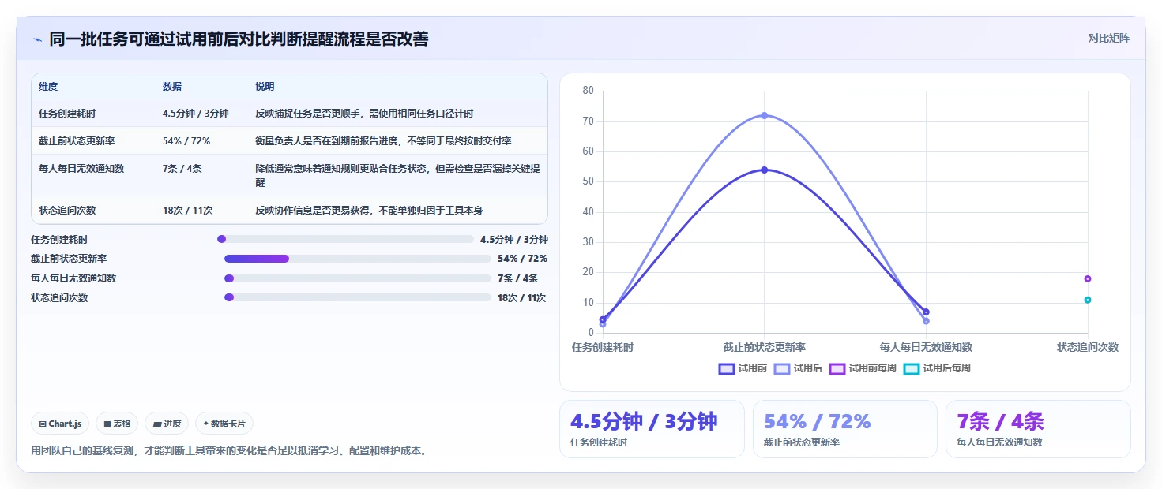Click the footer note starting 用团队自己的基线复测
The width and height of the screenshot is (1162, 489).
[229, 451]
